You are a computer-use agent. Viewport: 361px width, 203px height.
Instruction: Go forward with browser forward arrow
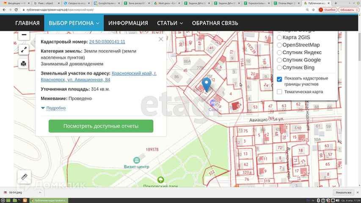pos(10,10)
